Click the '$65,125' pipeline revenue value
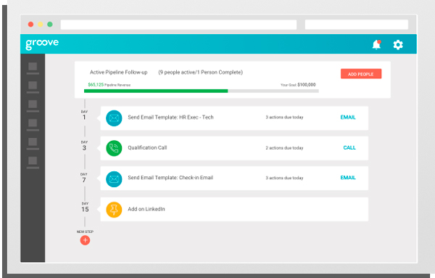Screen dimensions: 435x278 (x=96, y=84)
